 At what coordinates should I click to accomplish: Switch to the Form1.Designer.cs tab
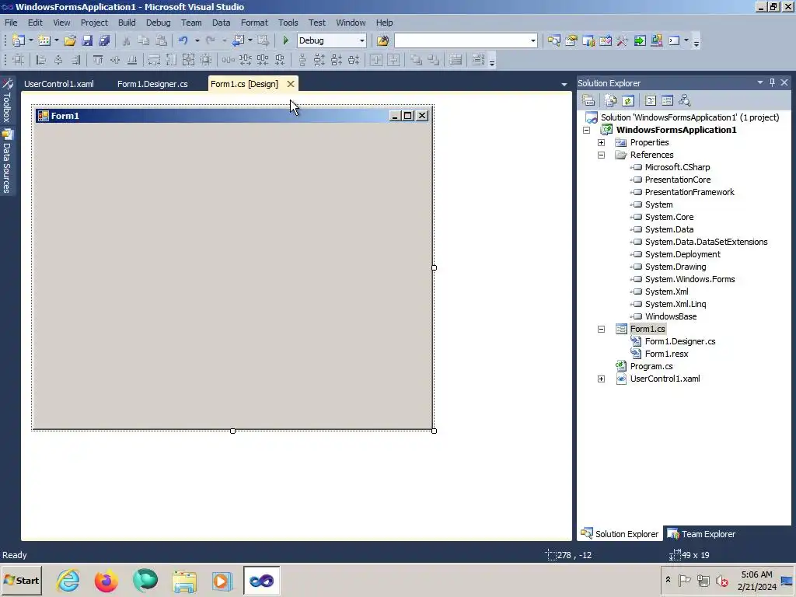[x=152, y=84]
